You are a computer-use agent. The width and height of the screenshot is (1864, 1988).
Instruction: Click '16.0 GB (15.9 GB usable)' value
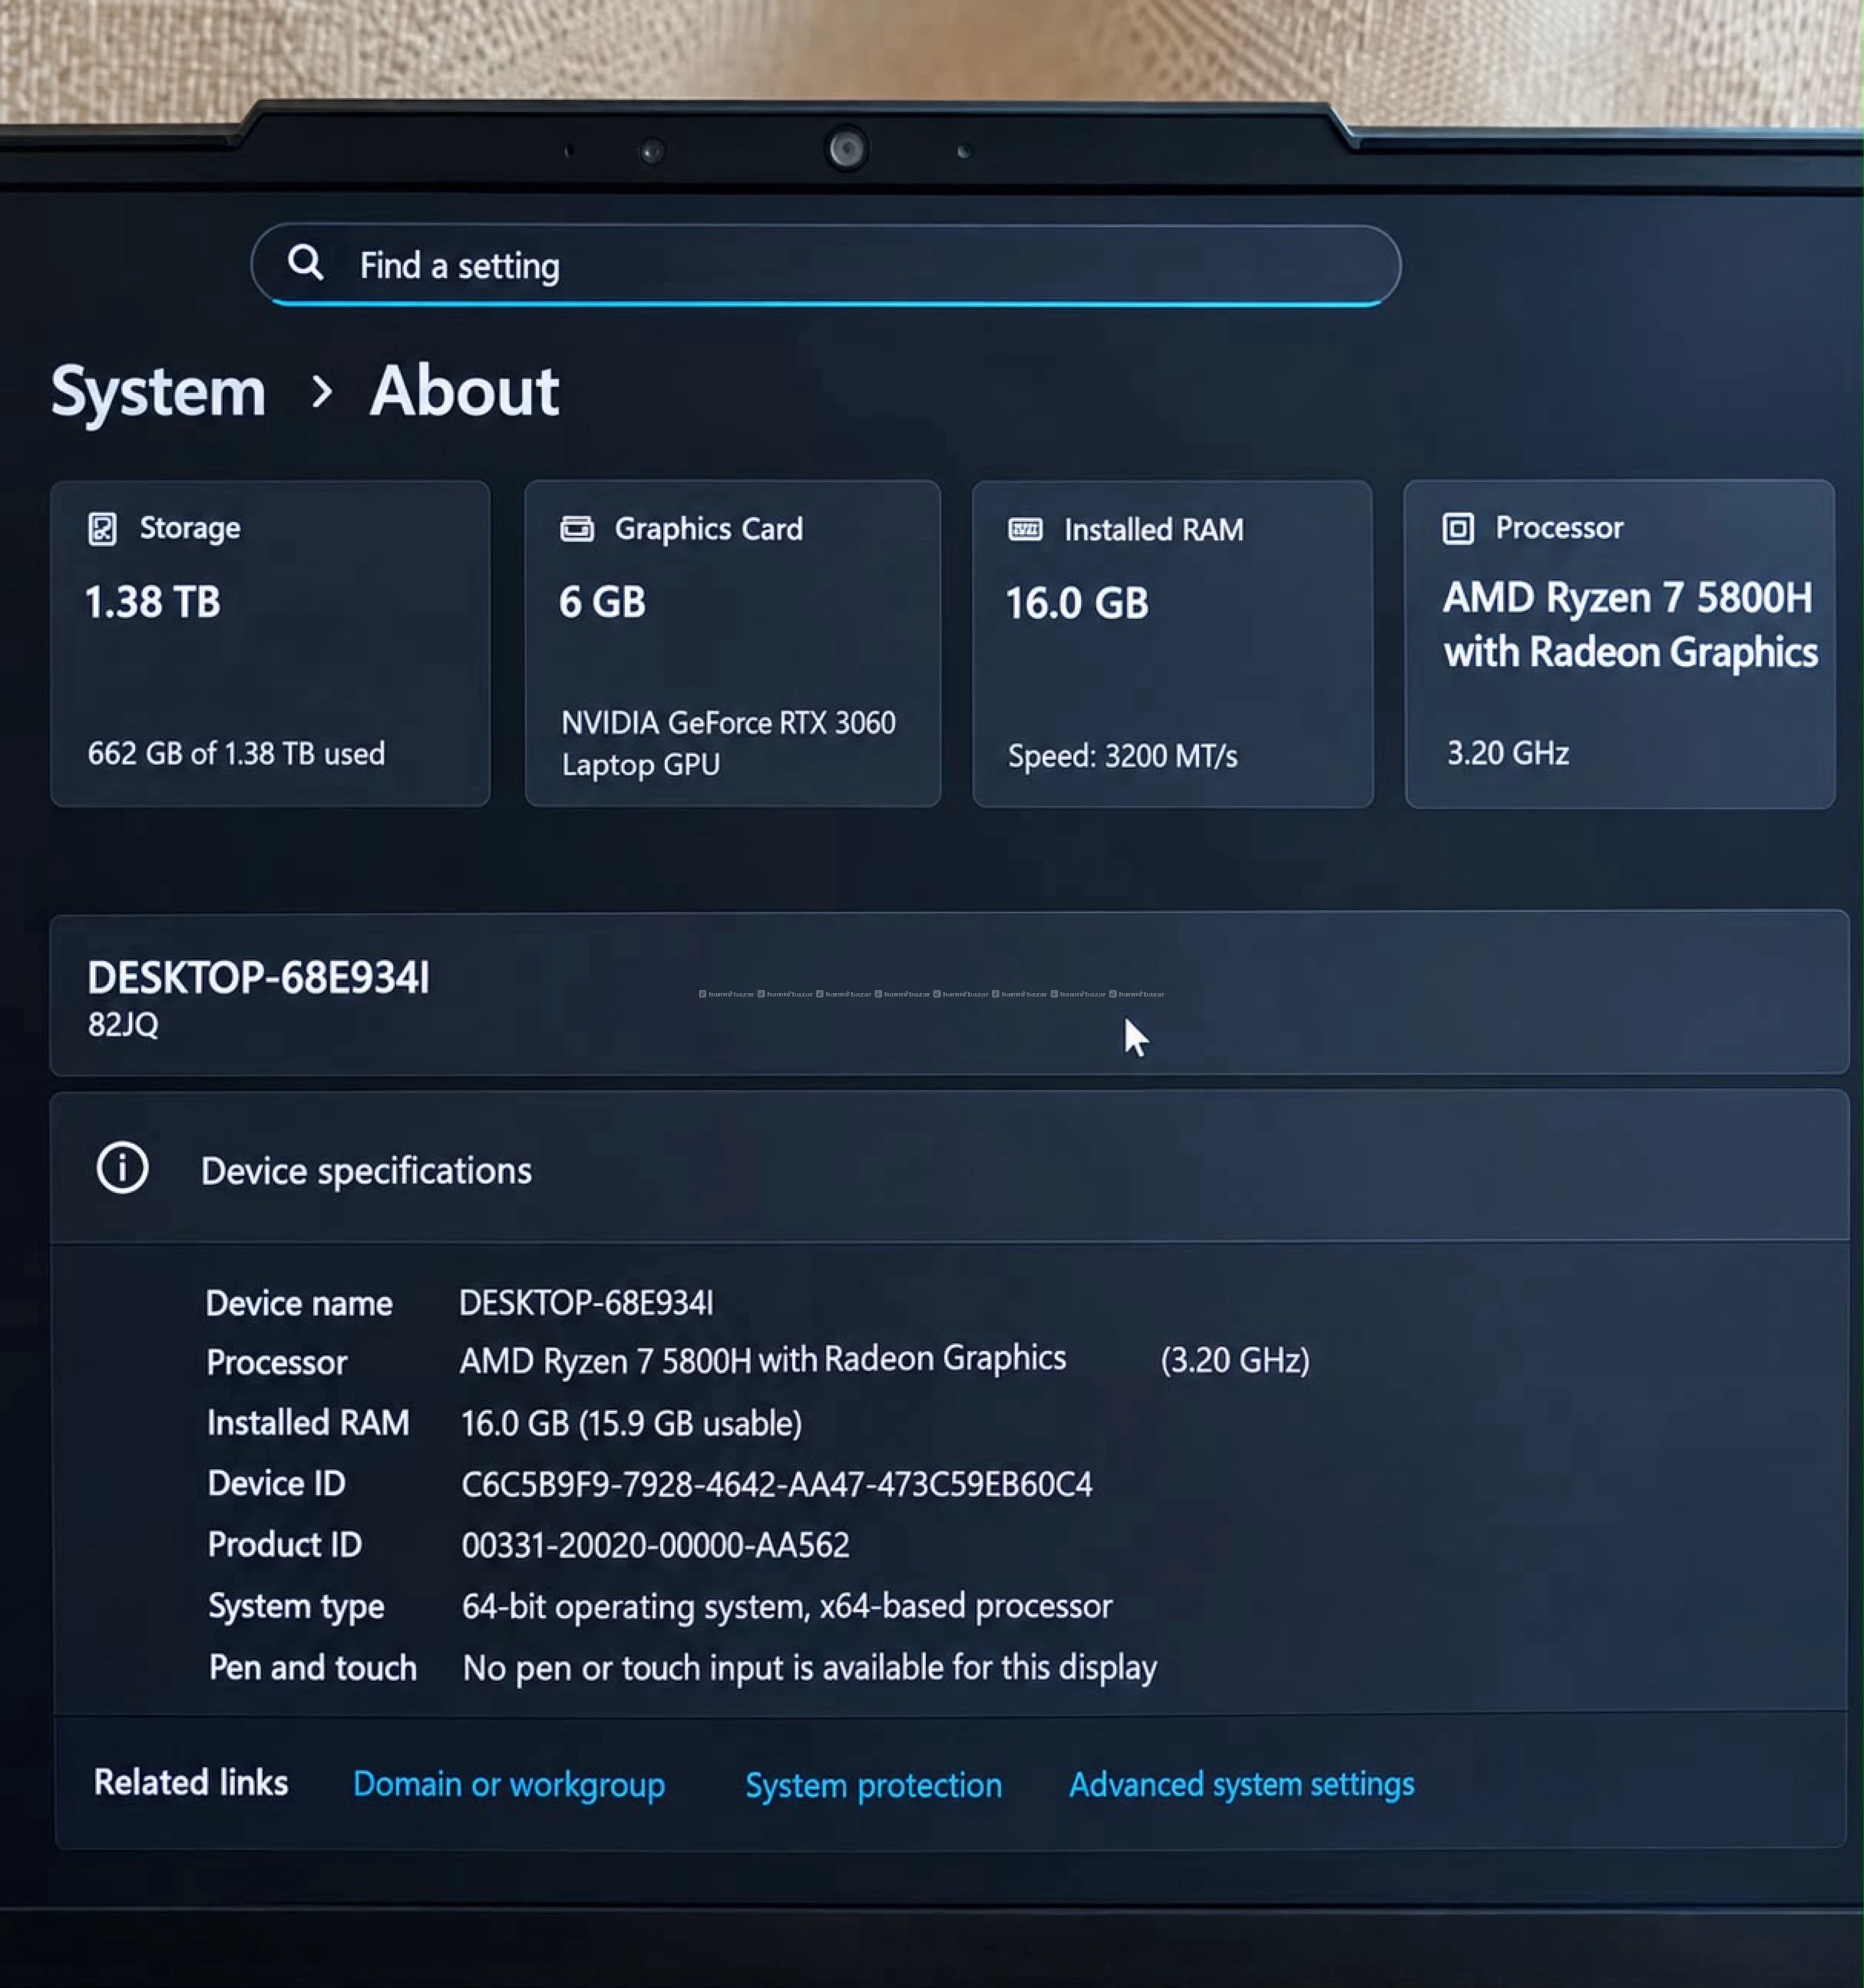pyautogui.click(x=631, y=1424)
